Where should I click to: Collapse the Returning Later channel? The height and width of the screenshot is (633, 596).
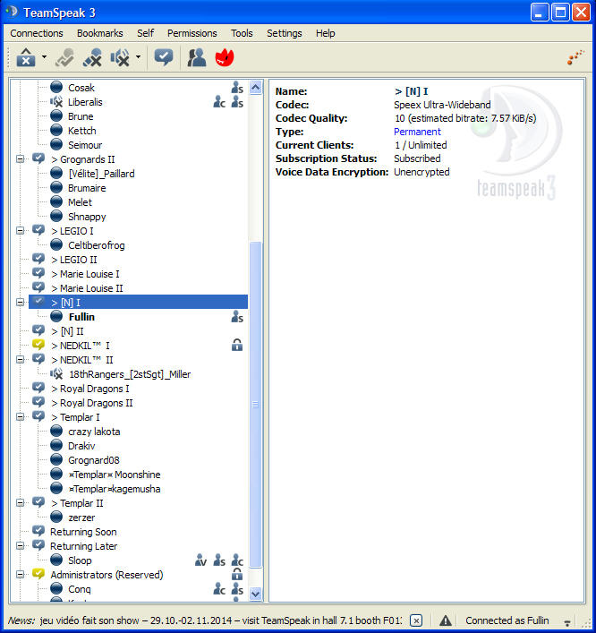[x=21, y=546]
